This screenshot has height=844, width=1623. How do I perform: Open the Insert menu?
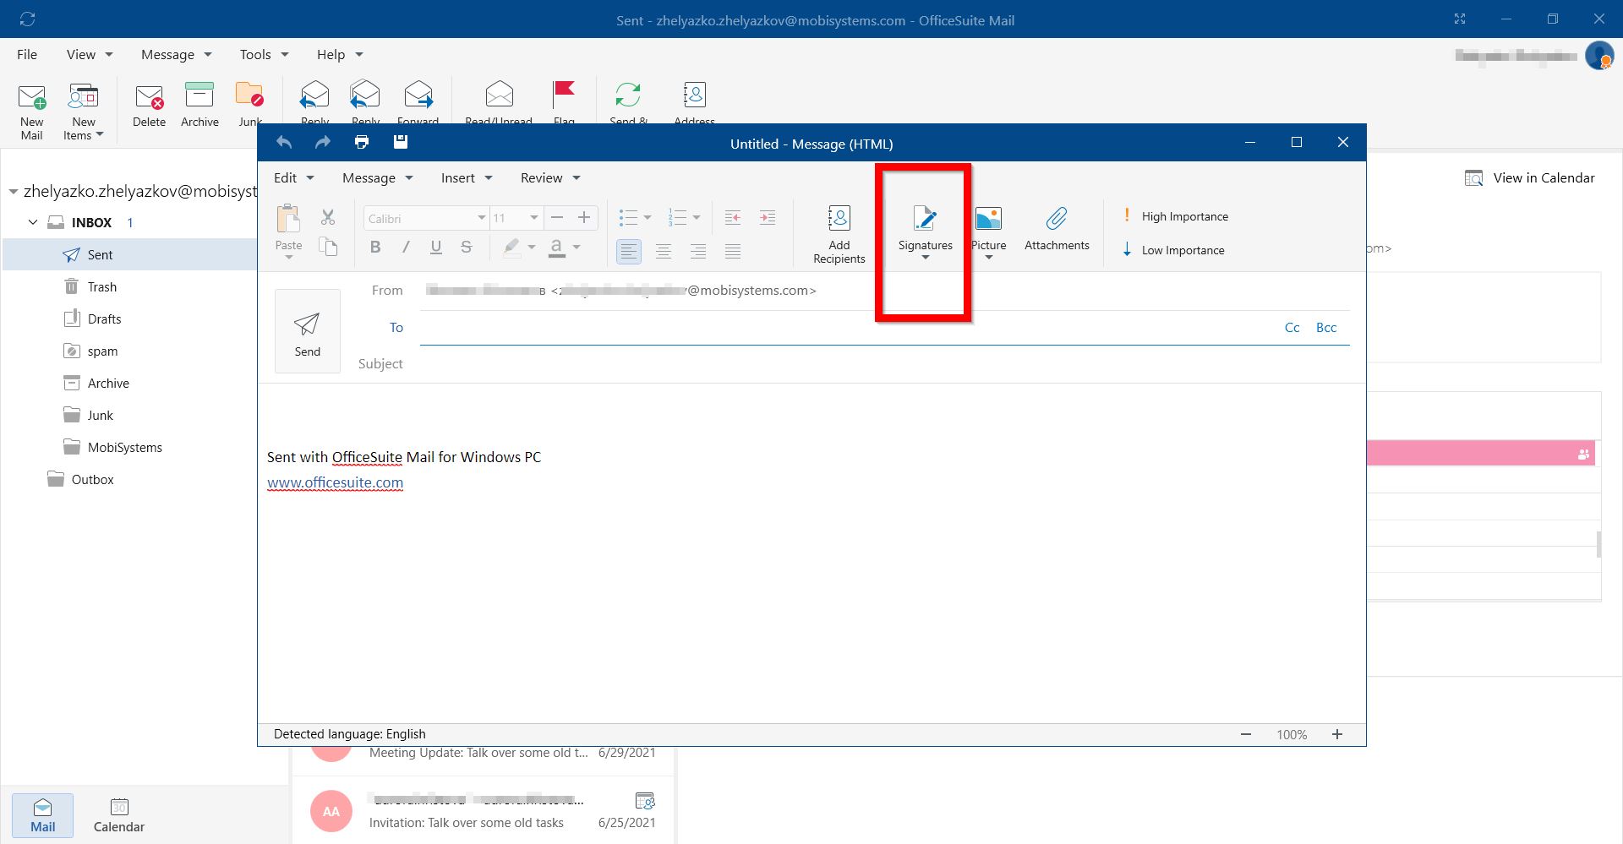(467, 177)
